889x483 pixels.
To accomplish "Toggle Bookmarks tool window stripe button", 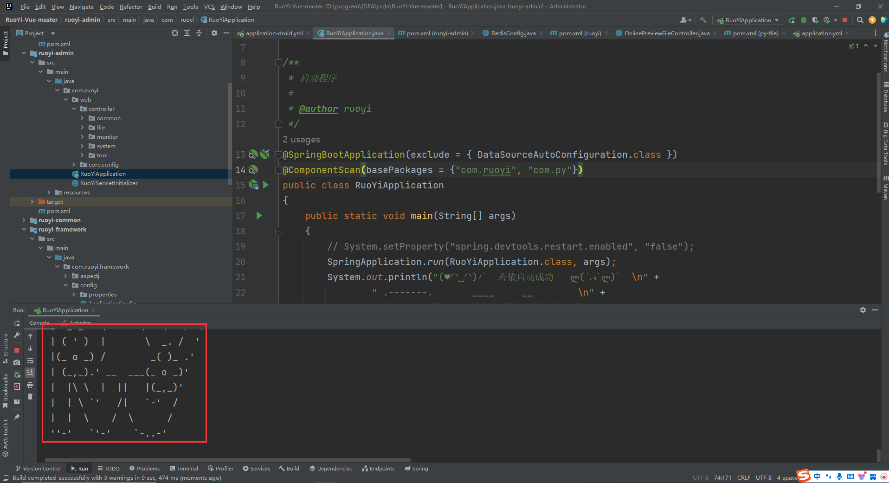I will click(5, 391).
